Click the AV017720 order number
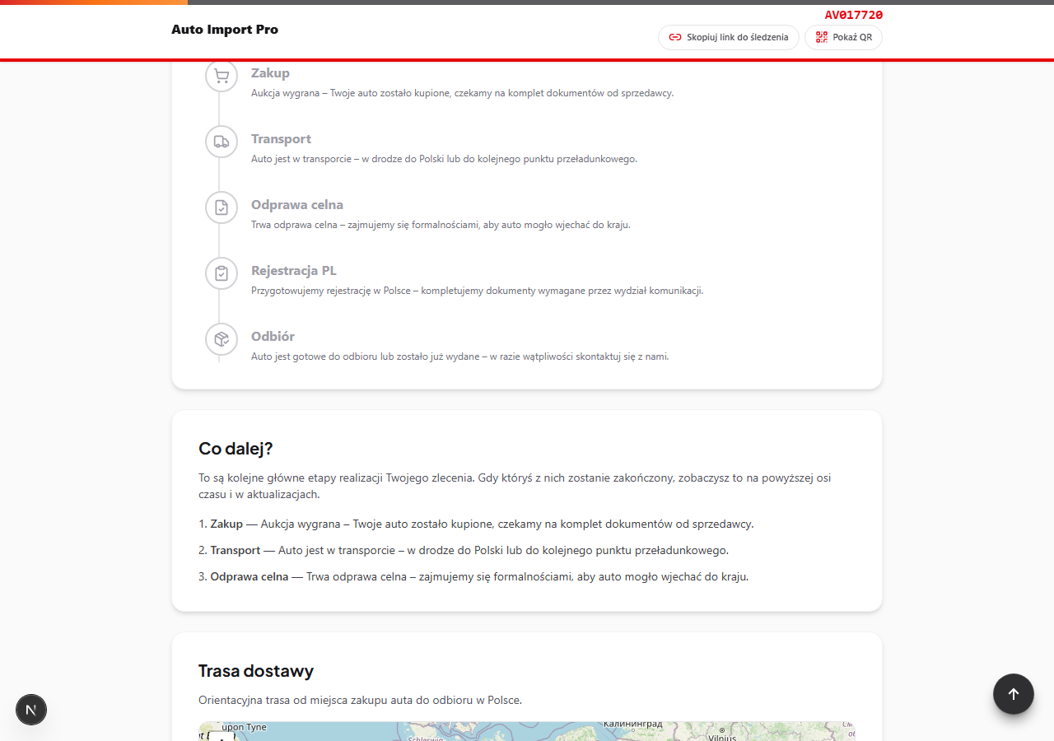This screenshot has width=1054, height=741. coord(853,15)
